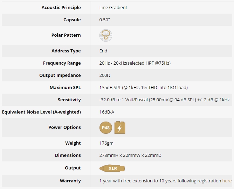Viewport: 234px width, 189px height.
Task: Click the Warranty row label
Action: tap(70, 181)
